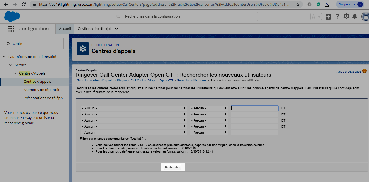The width and height of the screenshot is (369, 182).
Task: Open the 'Gérer les utilisateurs' breadcrumb link
Action: click(x=192, y=81)
